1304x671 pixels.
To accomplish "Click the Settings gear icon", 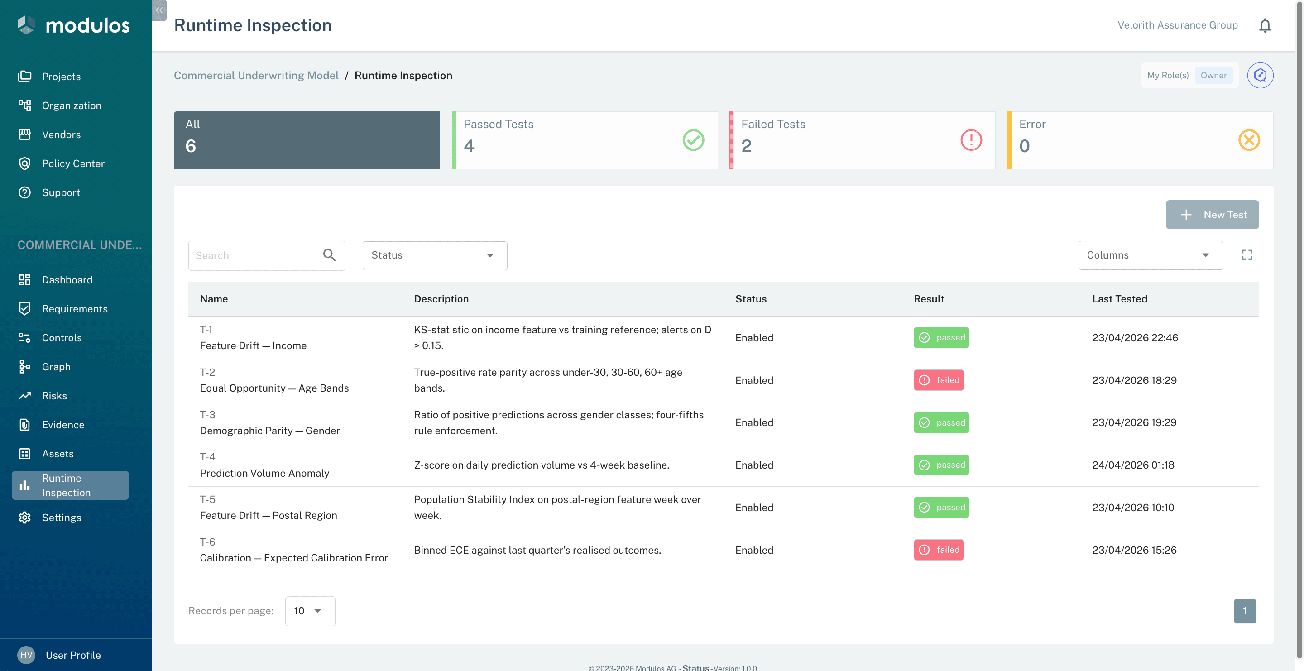I will (25, 517).
